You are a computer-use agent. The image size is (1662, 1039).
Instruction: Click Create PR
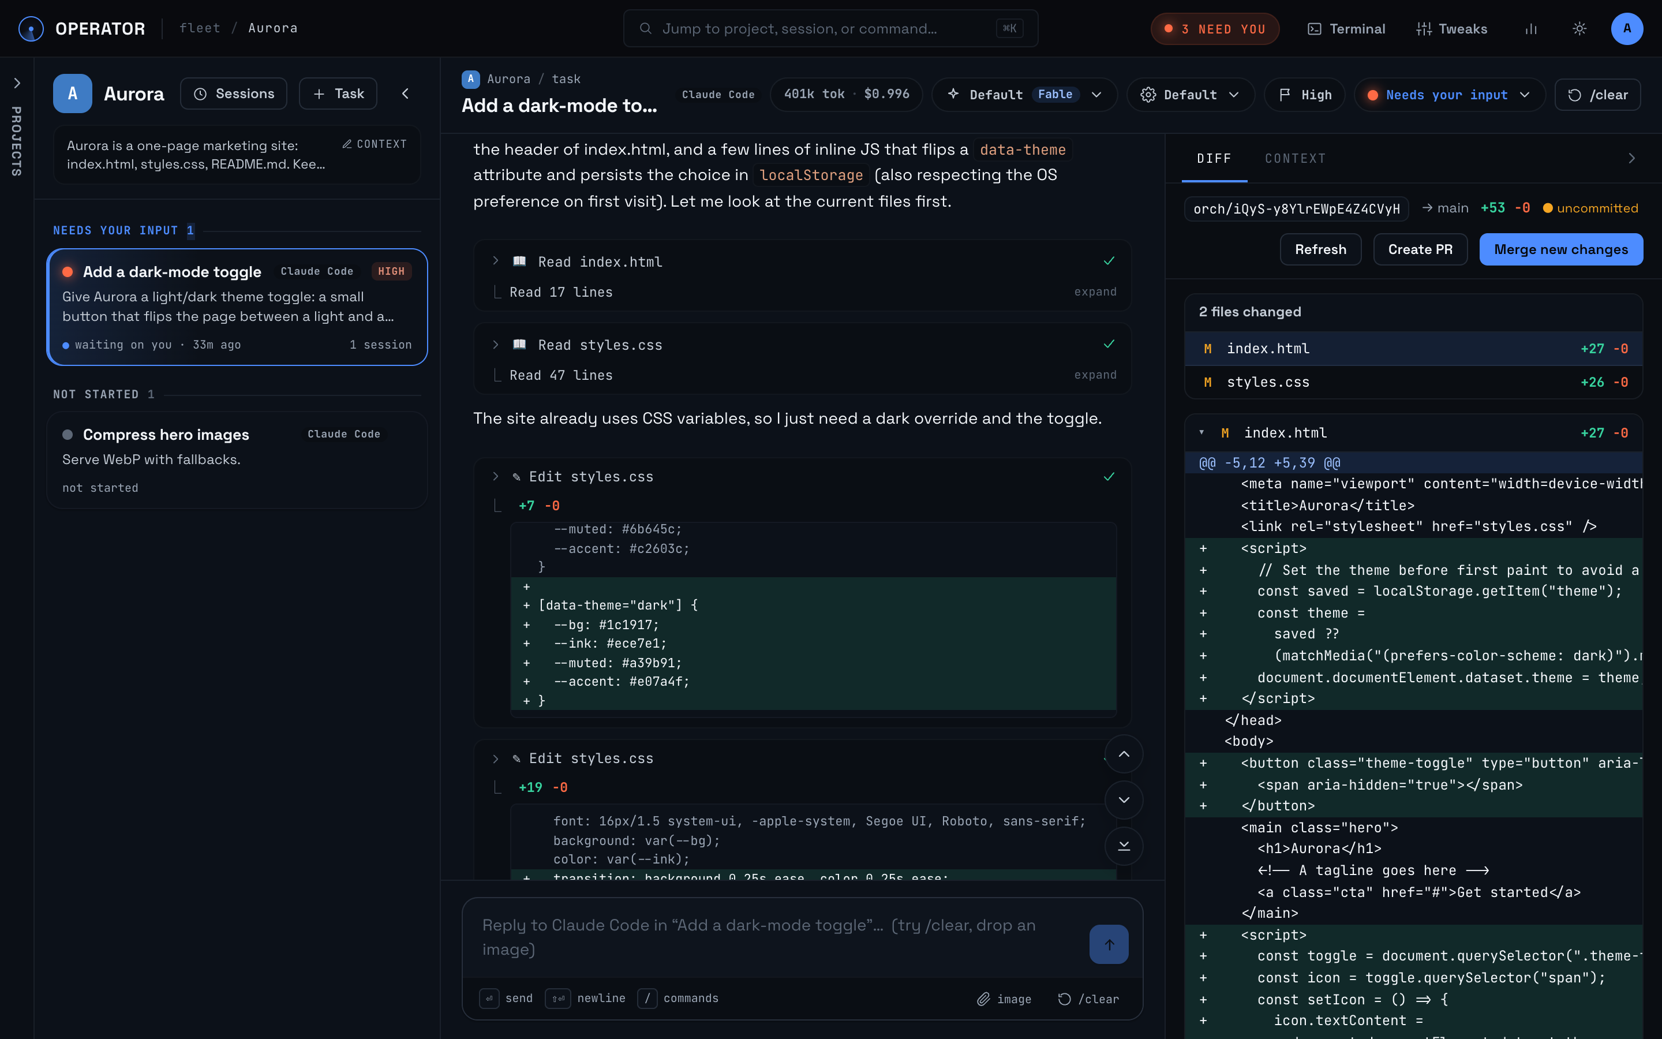[1420, 249]
